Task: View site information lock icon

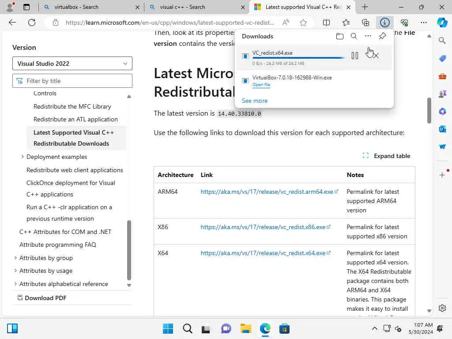Action: point(56,23)
